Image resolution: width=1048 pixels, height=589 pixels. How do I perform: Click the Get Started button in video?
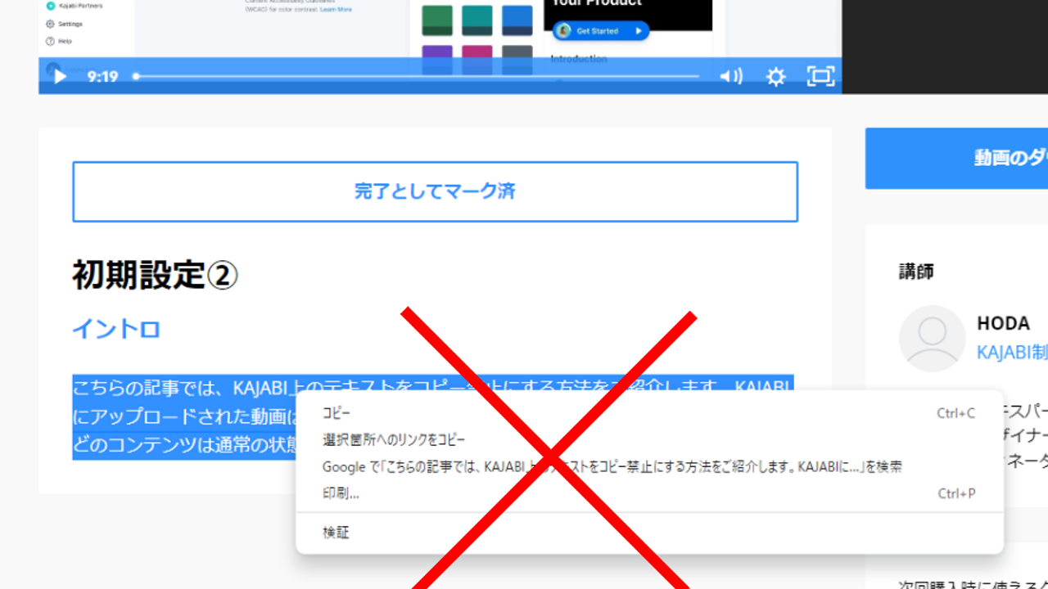point(601,31)
